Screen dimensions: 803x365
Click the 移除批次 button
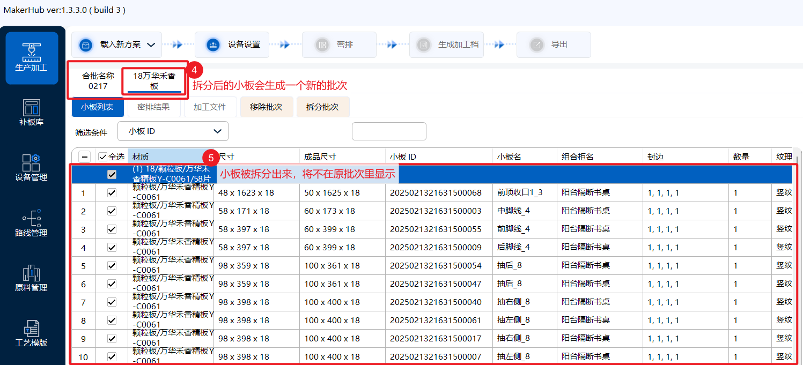point(266,107)
